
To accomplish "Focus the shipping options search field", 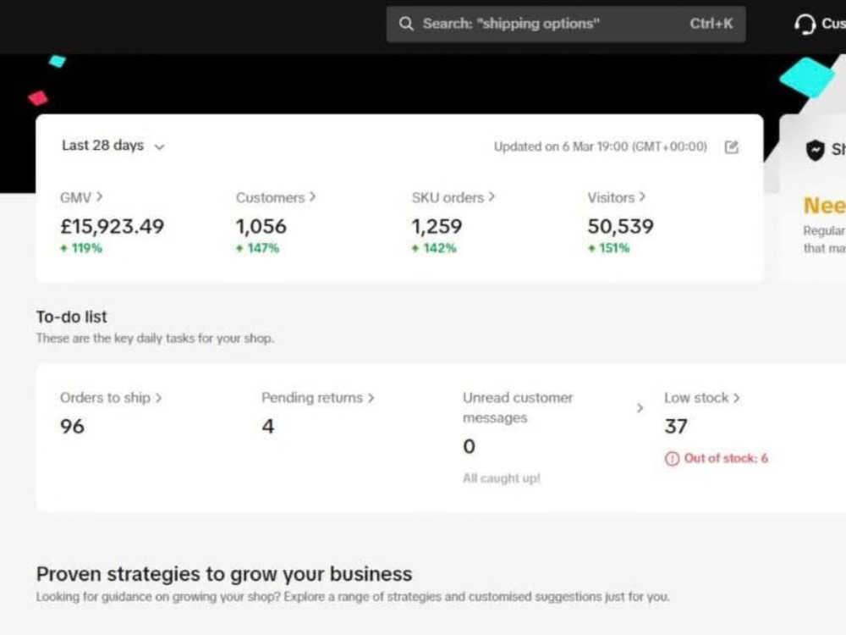I will 566,24.
